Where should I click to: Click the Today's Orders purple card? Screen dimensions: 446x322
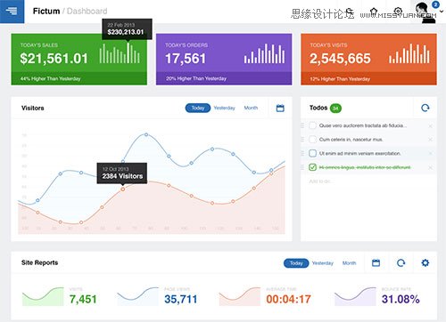[224, 60]
